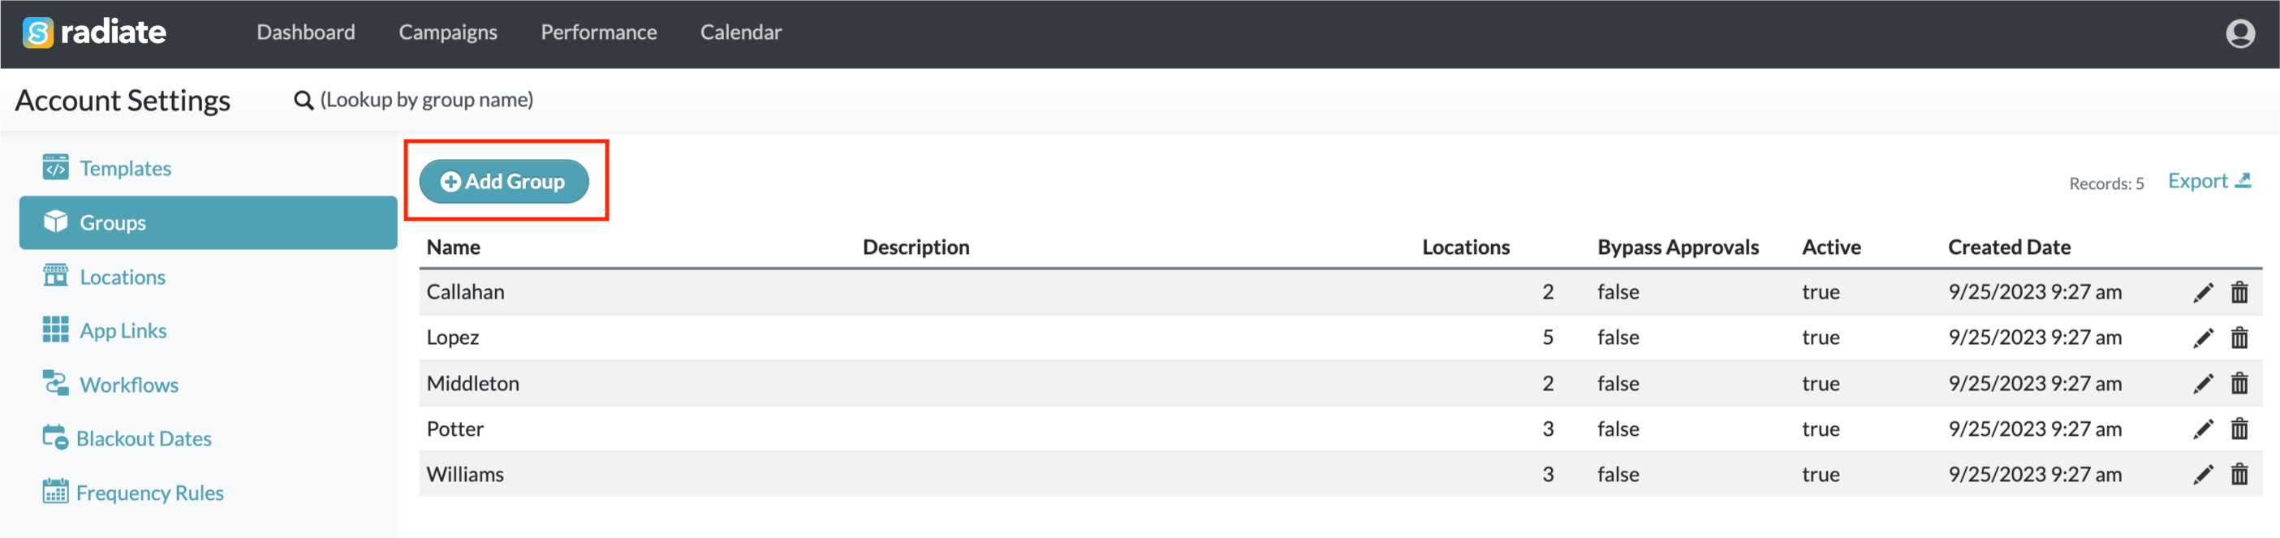Screen dimensions: 2280x538
Task: Sort by Bypass Approvals column header
Action: 1678,247
